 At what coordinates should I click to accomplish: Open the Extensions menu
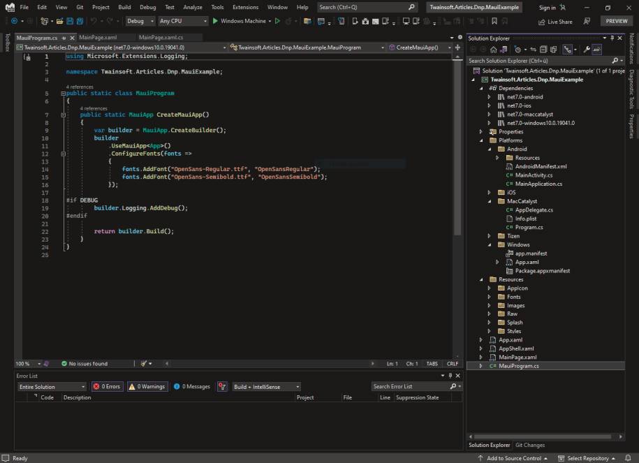[x=245, y=8]
